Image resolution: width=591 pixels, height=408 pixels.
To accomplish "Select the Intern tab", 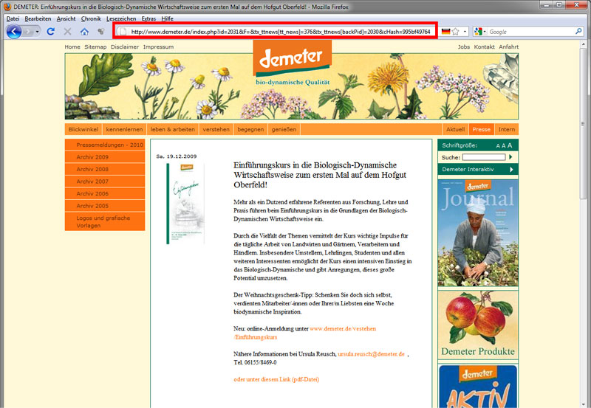I will pos(507,129).
